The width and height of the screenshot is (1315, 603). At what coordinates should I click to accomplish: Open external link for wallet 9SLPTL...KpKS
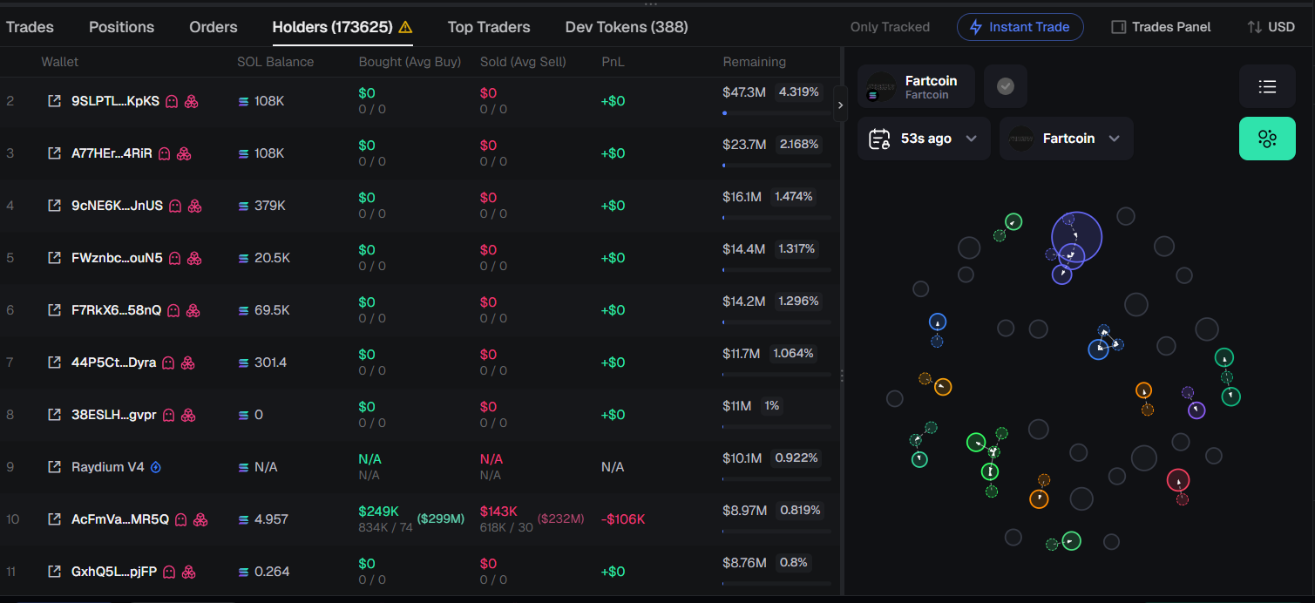(54, 101)
